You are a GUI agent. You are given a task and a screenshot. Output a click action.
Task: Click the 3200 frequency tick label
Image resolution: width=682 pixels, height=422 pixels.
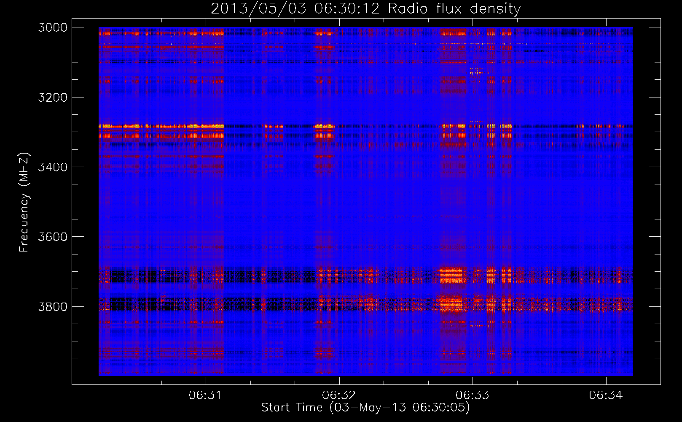click(x=52, y=97)
